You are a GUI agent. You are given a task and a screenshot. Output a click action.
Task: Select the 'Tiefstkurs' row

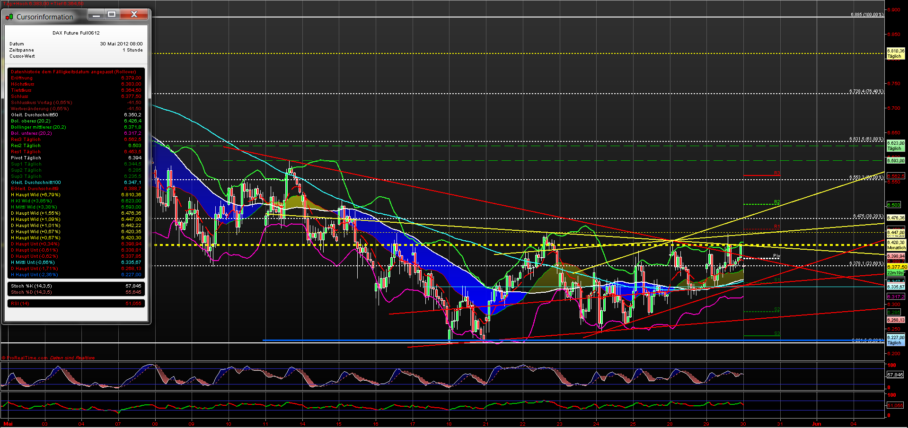[x=76, y=90]
